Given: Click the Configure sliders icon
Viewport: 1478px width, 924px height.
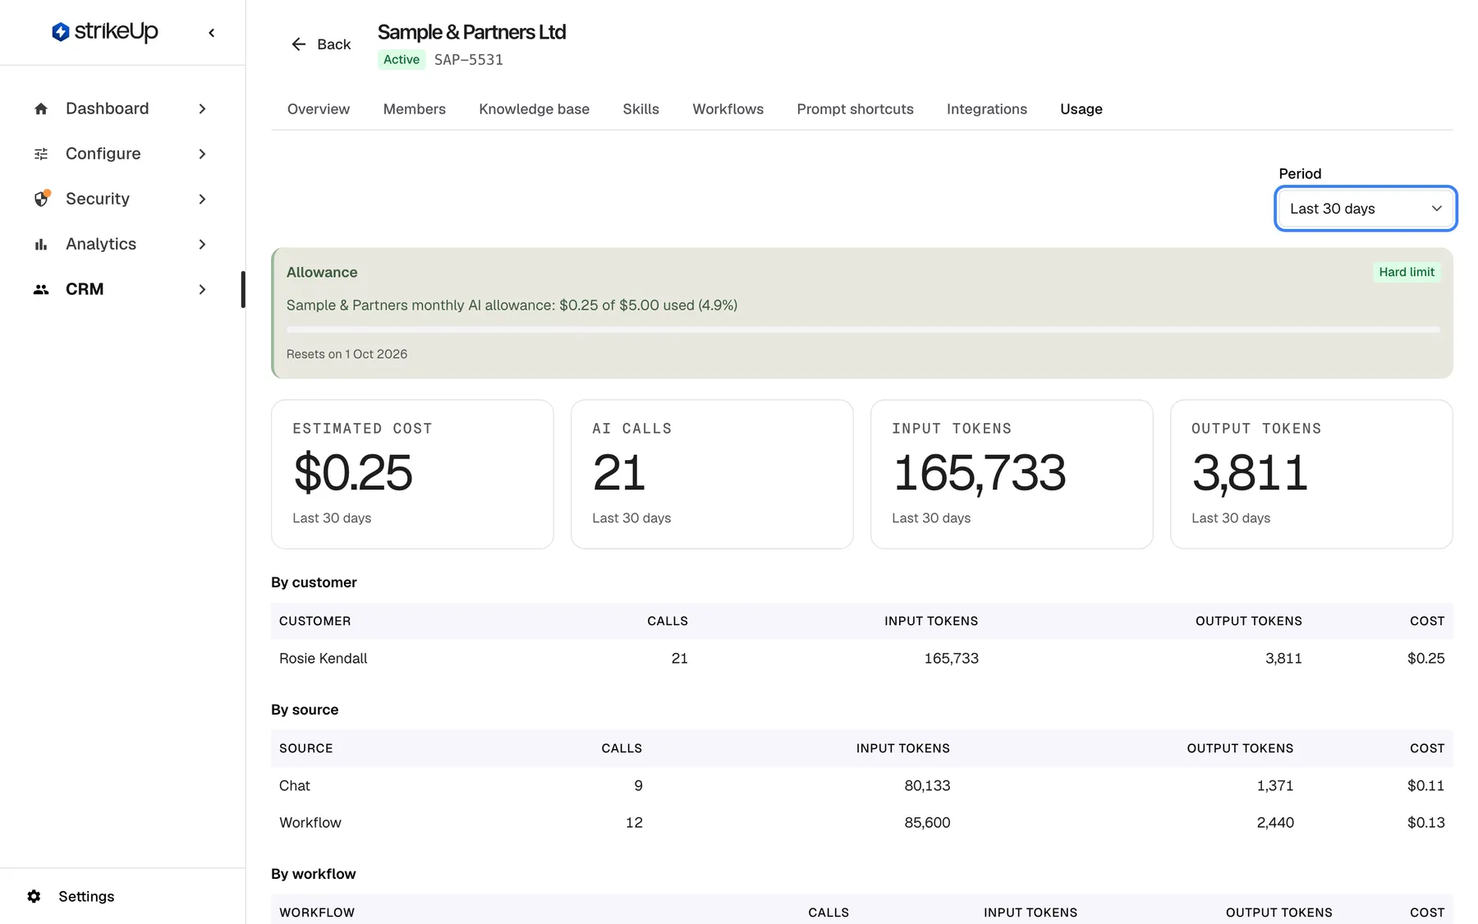Looking at the screenshot, I should [41, 154].
